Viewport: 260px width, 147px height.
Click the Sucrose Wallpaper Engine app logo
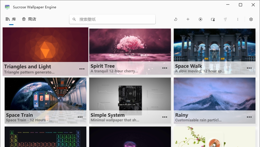[7, 7]
